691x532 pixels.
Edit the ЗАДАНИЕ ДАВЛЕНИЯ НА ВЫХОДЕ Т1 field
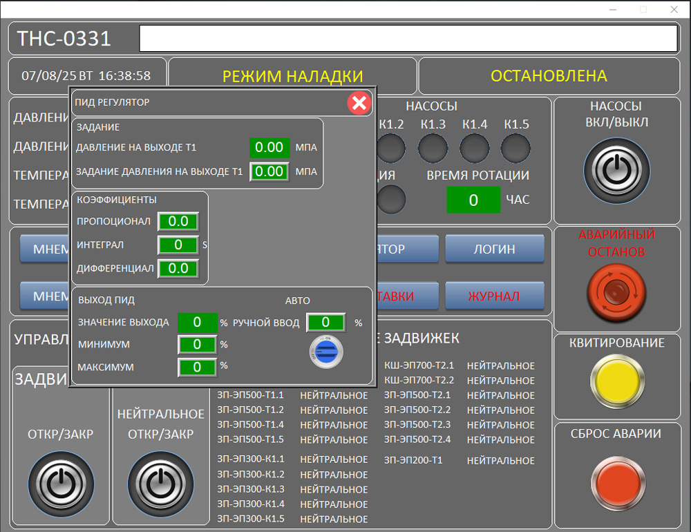(269, 171)
